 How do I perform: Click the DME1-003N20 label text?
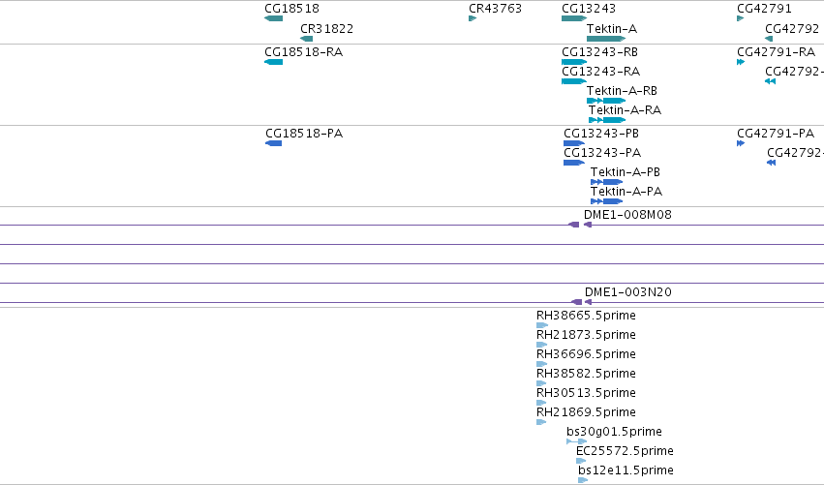coord(628,292)
